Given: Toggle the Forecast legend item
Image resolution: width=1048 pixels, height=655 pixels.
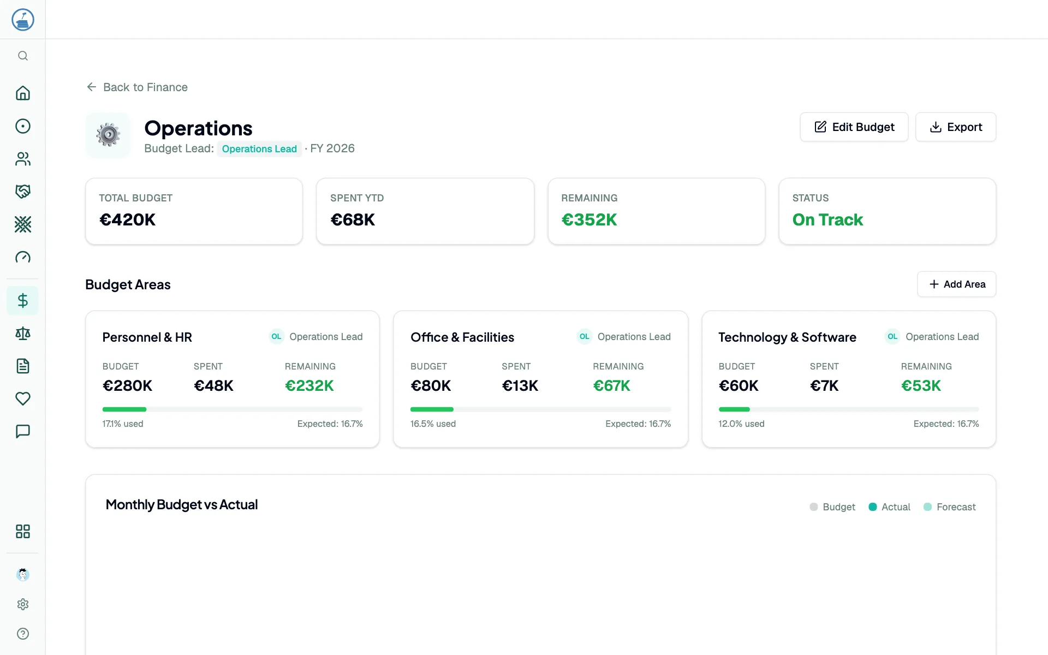Looking at the screenshot, I should point(949,507).
